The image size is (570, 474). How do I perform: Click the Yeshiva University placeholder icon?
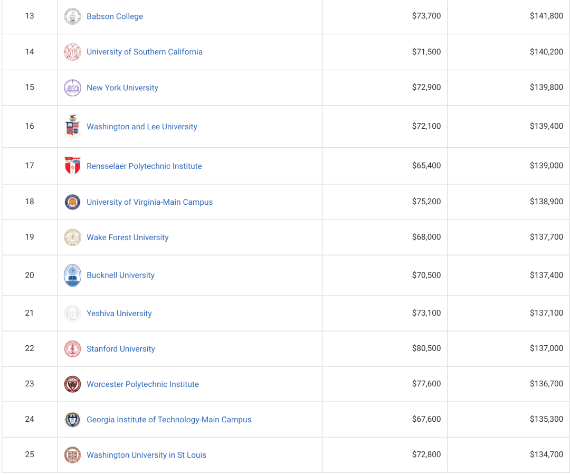[x=72, y=313]
